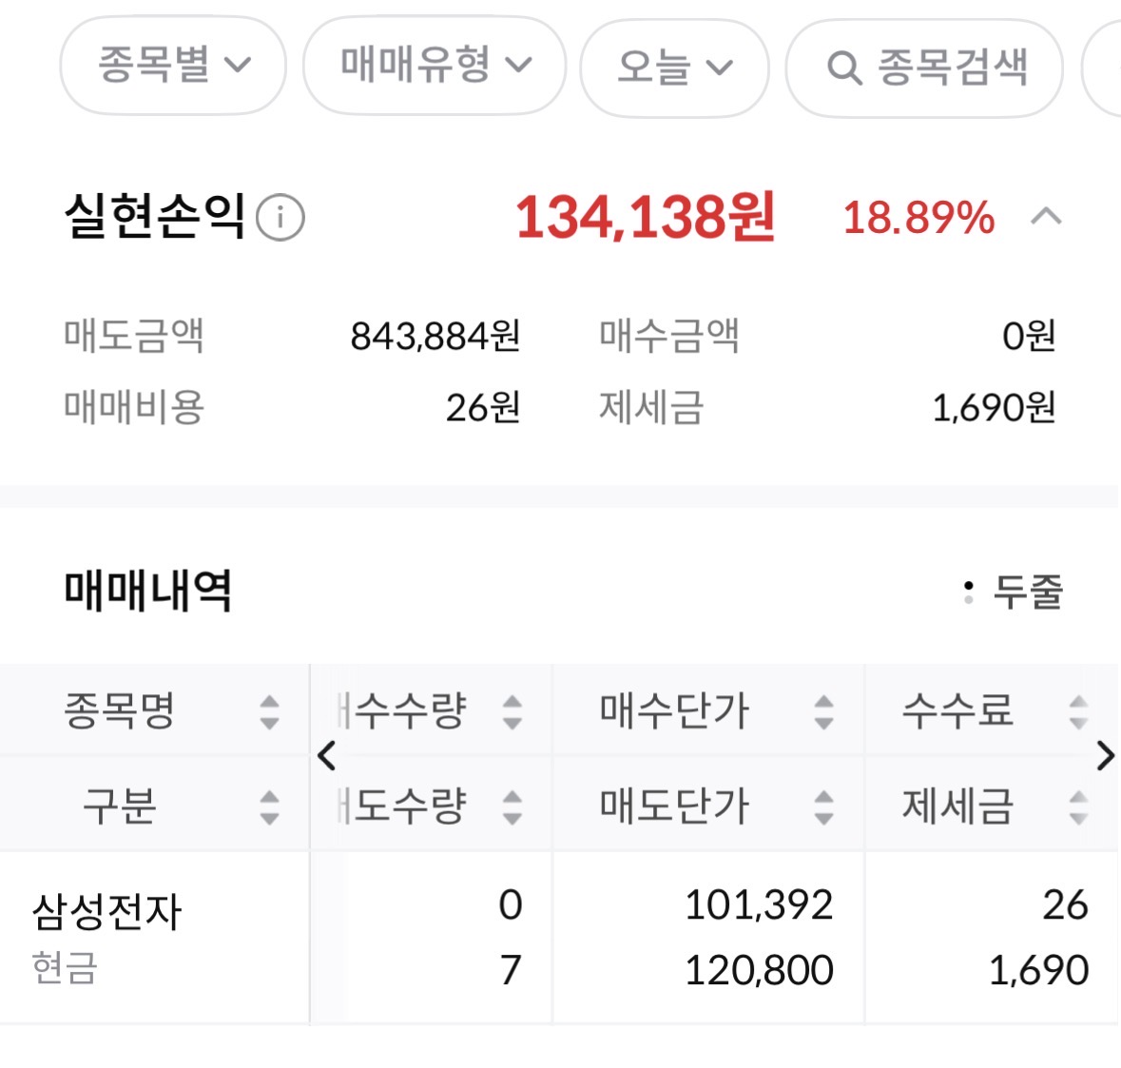
Task: Sort by 매수단가 column arrows
Action: (x=823, y=711)
